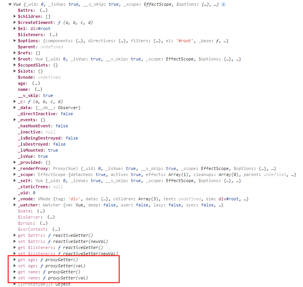This screenshot has width=303, height=287.
Task: Expand set $attrs reactiveSetter
Action: coord(14,241)
